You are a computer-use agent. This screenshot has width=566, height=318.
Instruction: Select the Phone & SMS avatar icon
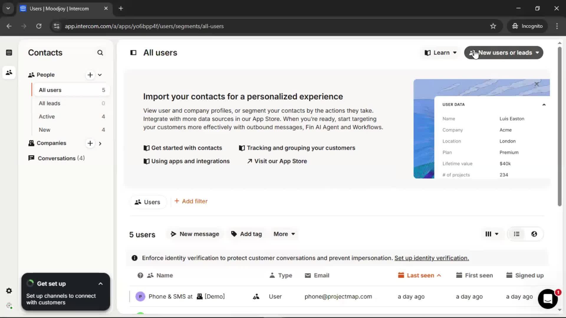tap(140, 297)
